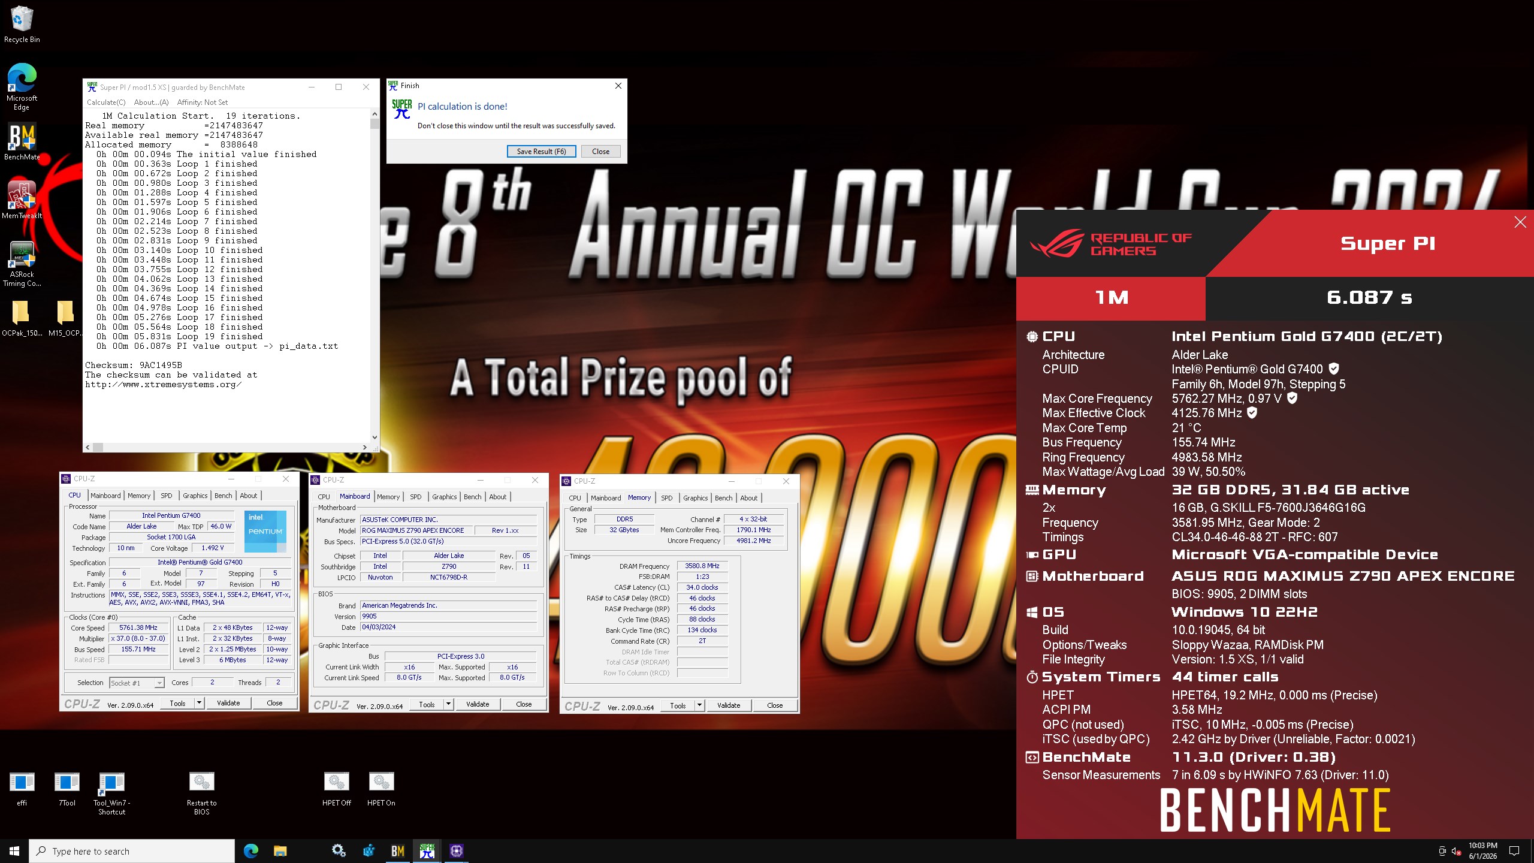The image size is (1534, 863).
Task: Click the Uncore Frequency 4981.2 MHz value
Action: [x=754, y=541]
